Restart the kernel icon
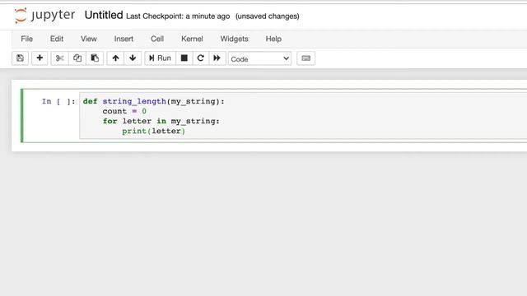 click(x=201, y=58)
